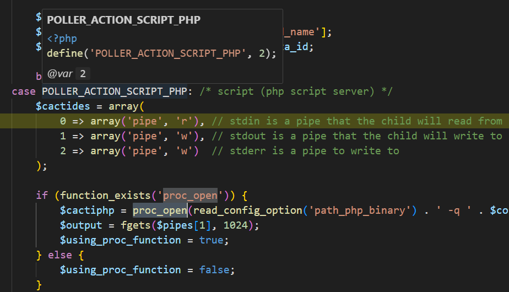
Task: Click the else keyword
Action: [59, 255]
